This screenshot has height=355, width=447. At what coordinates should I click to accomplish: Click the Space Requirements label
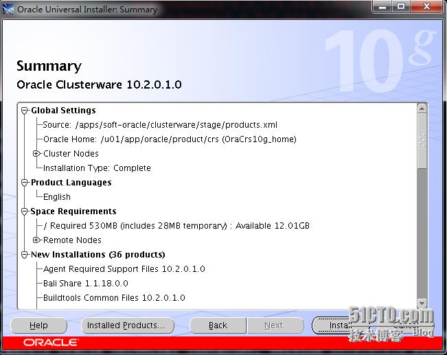tap(73, 211)
